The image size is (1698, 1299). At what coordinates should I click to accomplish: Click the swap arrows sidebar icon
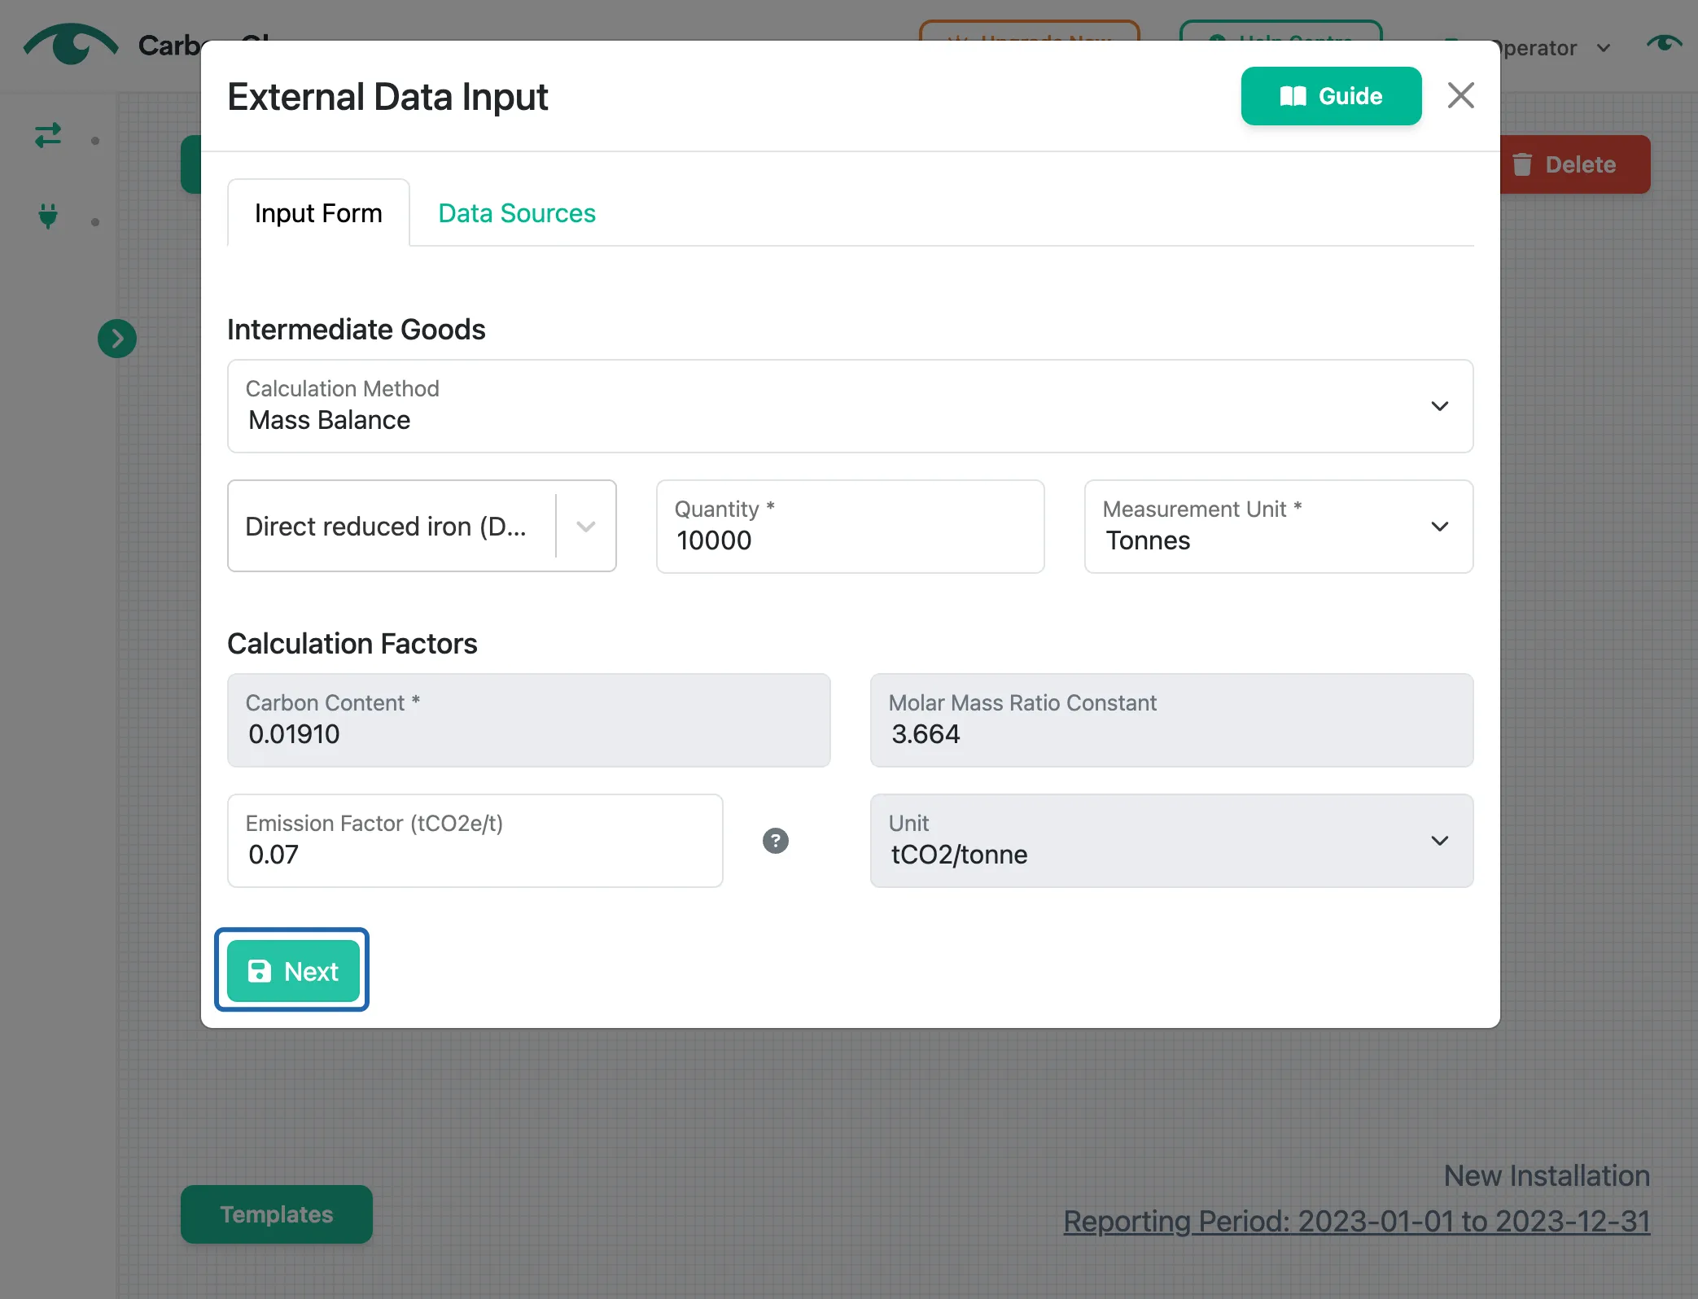(48, 135)
